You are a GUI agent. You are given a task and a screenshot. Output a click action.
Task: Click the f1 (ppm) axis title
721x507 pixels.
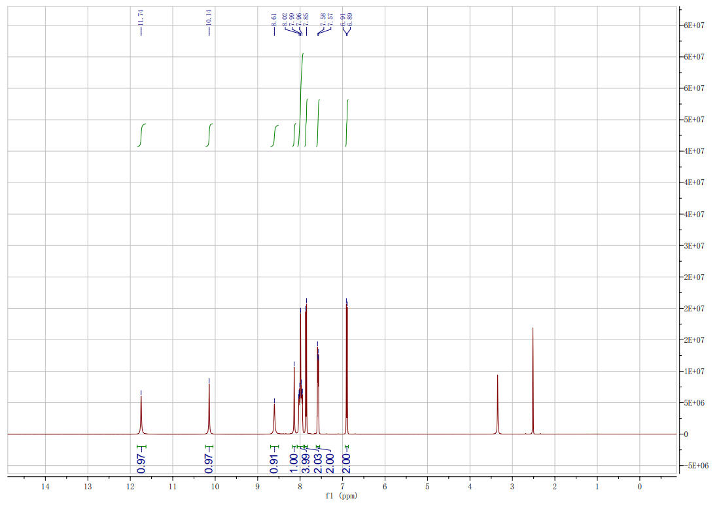pos(341,497)
